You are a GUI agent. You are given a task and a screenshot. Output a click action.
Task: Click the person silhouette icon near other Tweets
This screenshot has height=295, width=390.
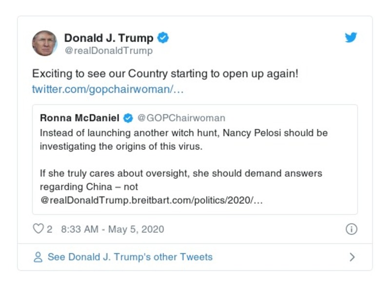tap(38, 257)
